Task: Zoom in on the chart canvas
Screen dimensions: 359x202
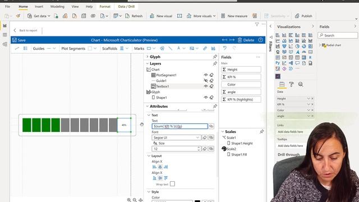Action: point(129,200)
